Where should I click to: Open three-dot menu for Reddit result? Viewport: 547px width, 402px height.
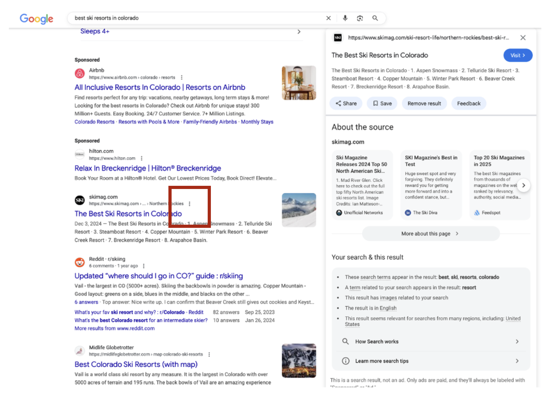pos(144,266)
